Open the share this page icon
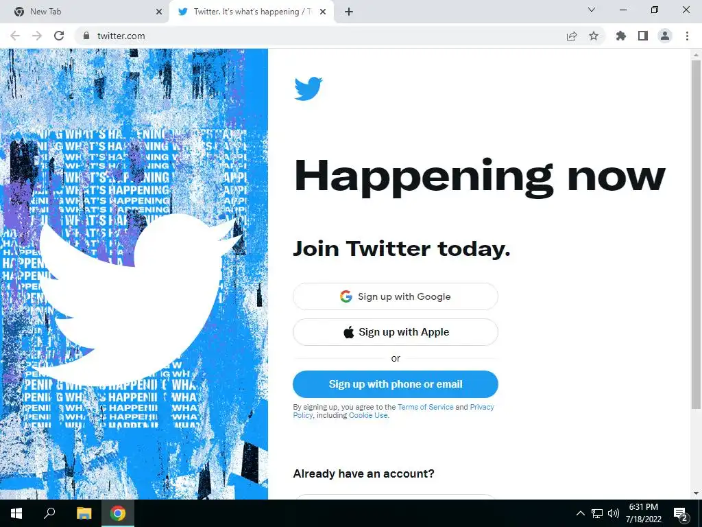Screen dimensions: 702x527 (572, 36)
